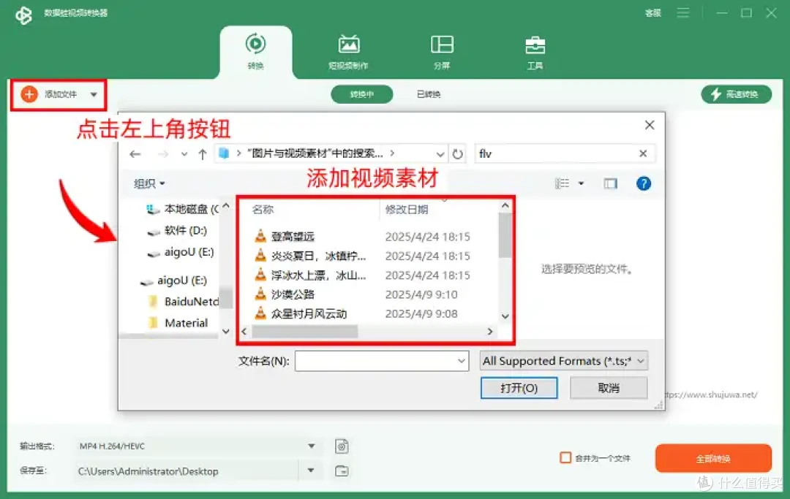This screenshot has width=790, height=499.
Task: Expand the address bar history dropdown
Action: click(440, 154)
